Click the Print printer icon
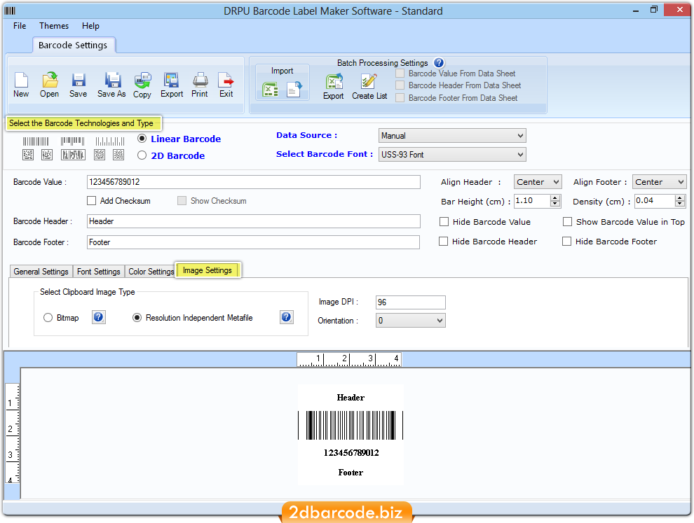694x523 pixels. tap(200, 80)
